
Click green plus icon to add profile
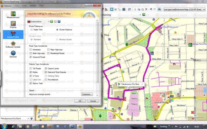52,22
